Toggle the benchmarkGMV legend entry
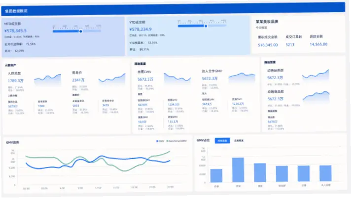Viewport: 351px width, 198px height. point(176,141)
